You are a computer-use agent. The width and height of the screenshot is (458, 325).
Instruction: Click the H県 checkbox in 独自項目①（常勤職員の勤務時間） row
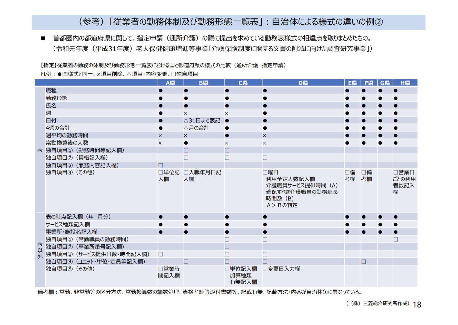pyautogui.click(x=396, y=239)
